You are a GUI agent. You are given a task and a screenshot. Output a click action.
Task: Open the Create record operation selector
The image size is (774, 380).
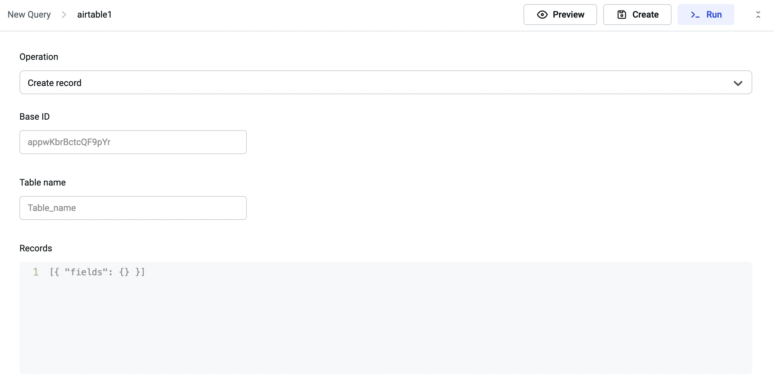(x=385, y=83)
